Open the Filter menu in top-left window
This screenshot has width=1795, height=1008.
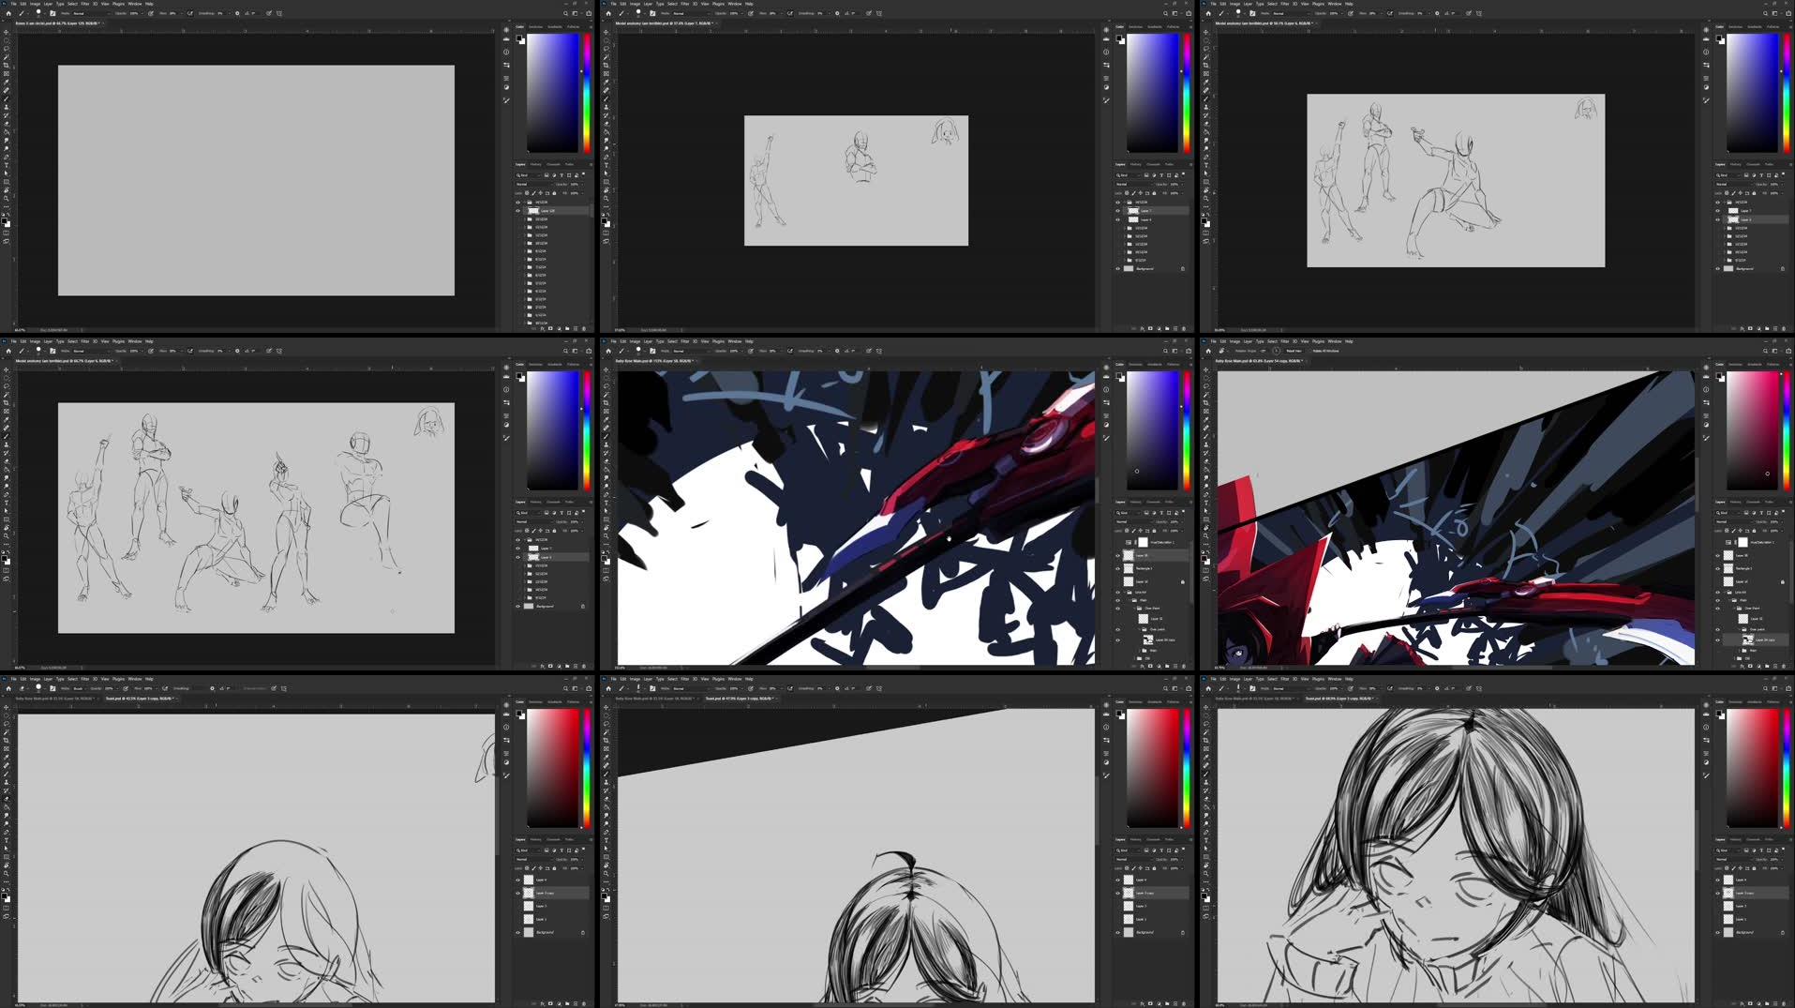coord(84,4)
